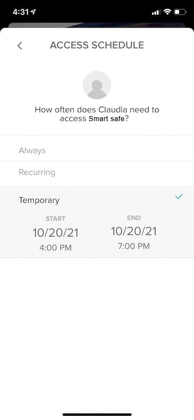Change the 4:00 PM start time
194x420 pixels.
pyautogui.click(x=55, y=247)
